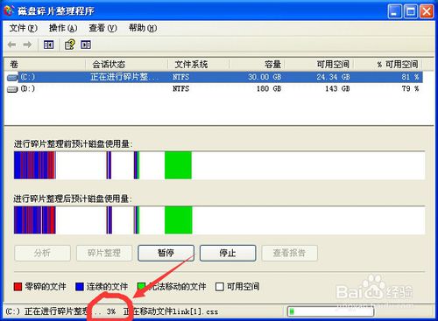This screenshot has width=438, height=321.
Task: Open the 查看(V) menu
Action: point(102,28)
